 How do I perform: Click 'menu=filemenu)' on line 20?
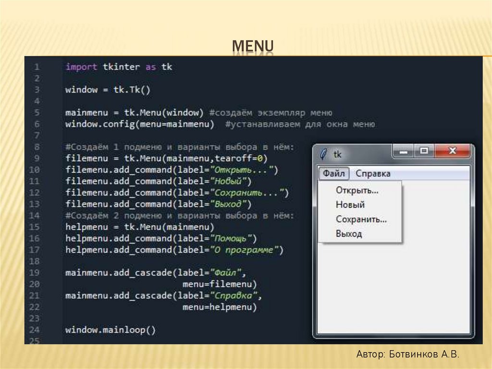220,284
